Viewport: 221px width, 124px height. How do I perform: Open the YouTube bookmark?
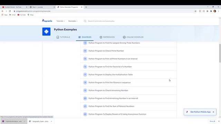point(21,15)
